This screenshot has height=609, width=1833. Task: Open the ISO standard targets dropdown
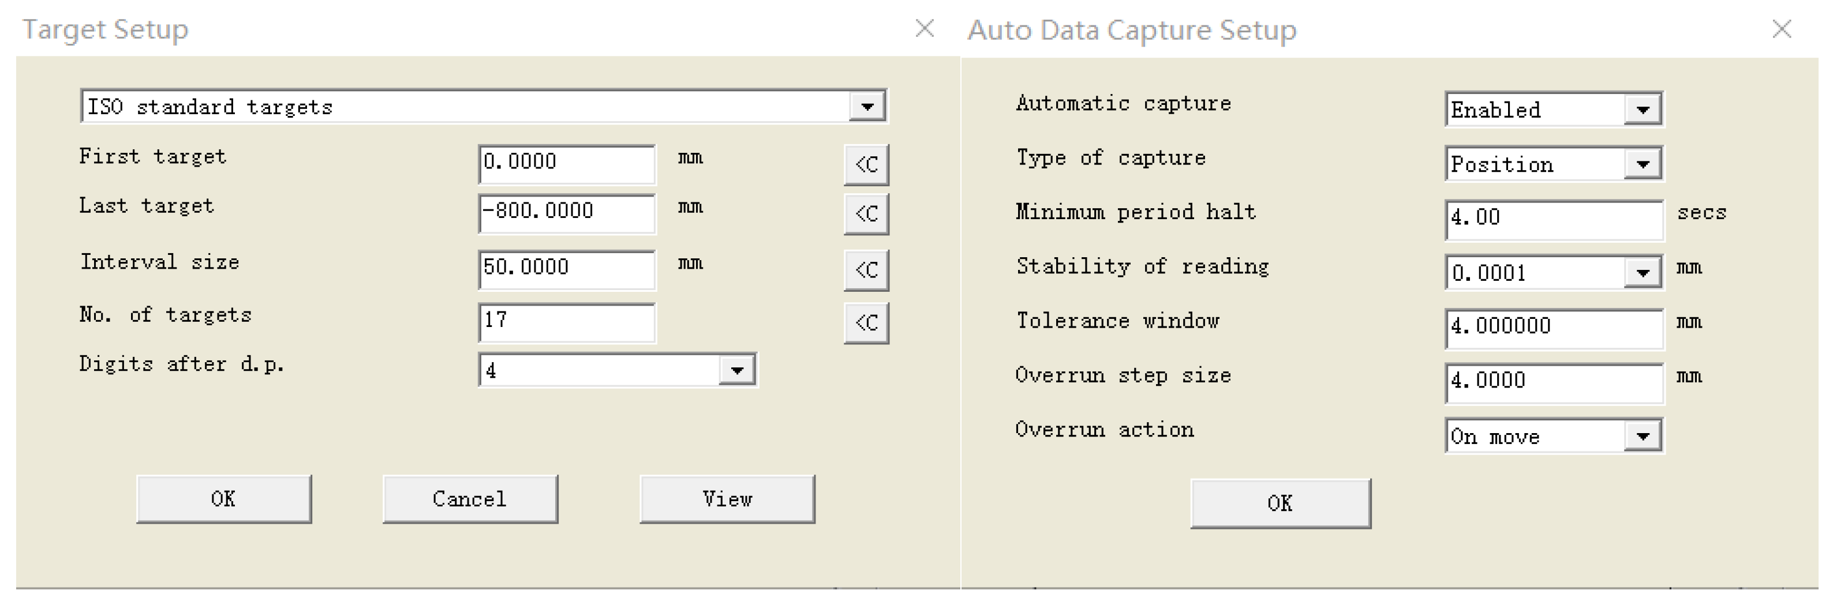(x=867, y=107)
